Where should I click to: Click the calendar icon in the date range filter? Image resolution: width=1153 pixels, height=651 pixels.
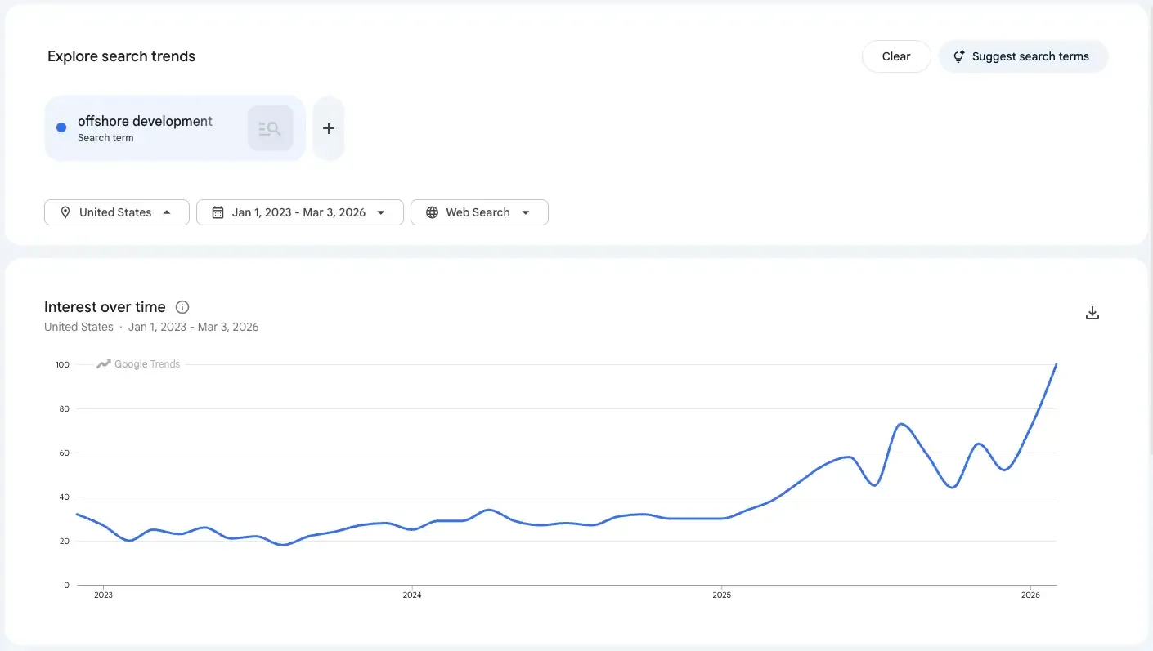tap(218, 212)
